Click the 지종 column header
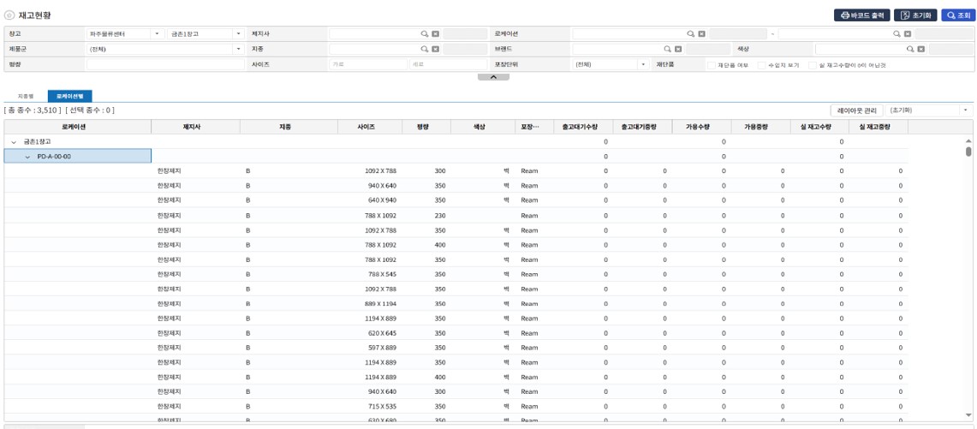977x429 pixels. [x=289, y=127]
